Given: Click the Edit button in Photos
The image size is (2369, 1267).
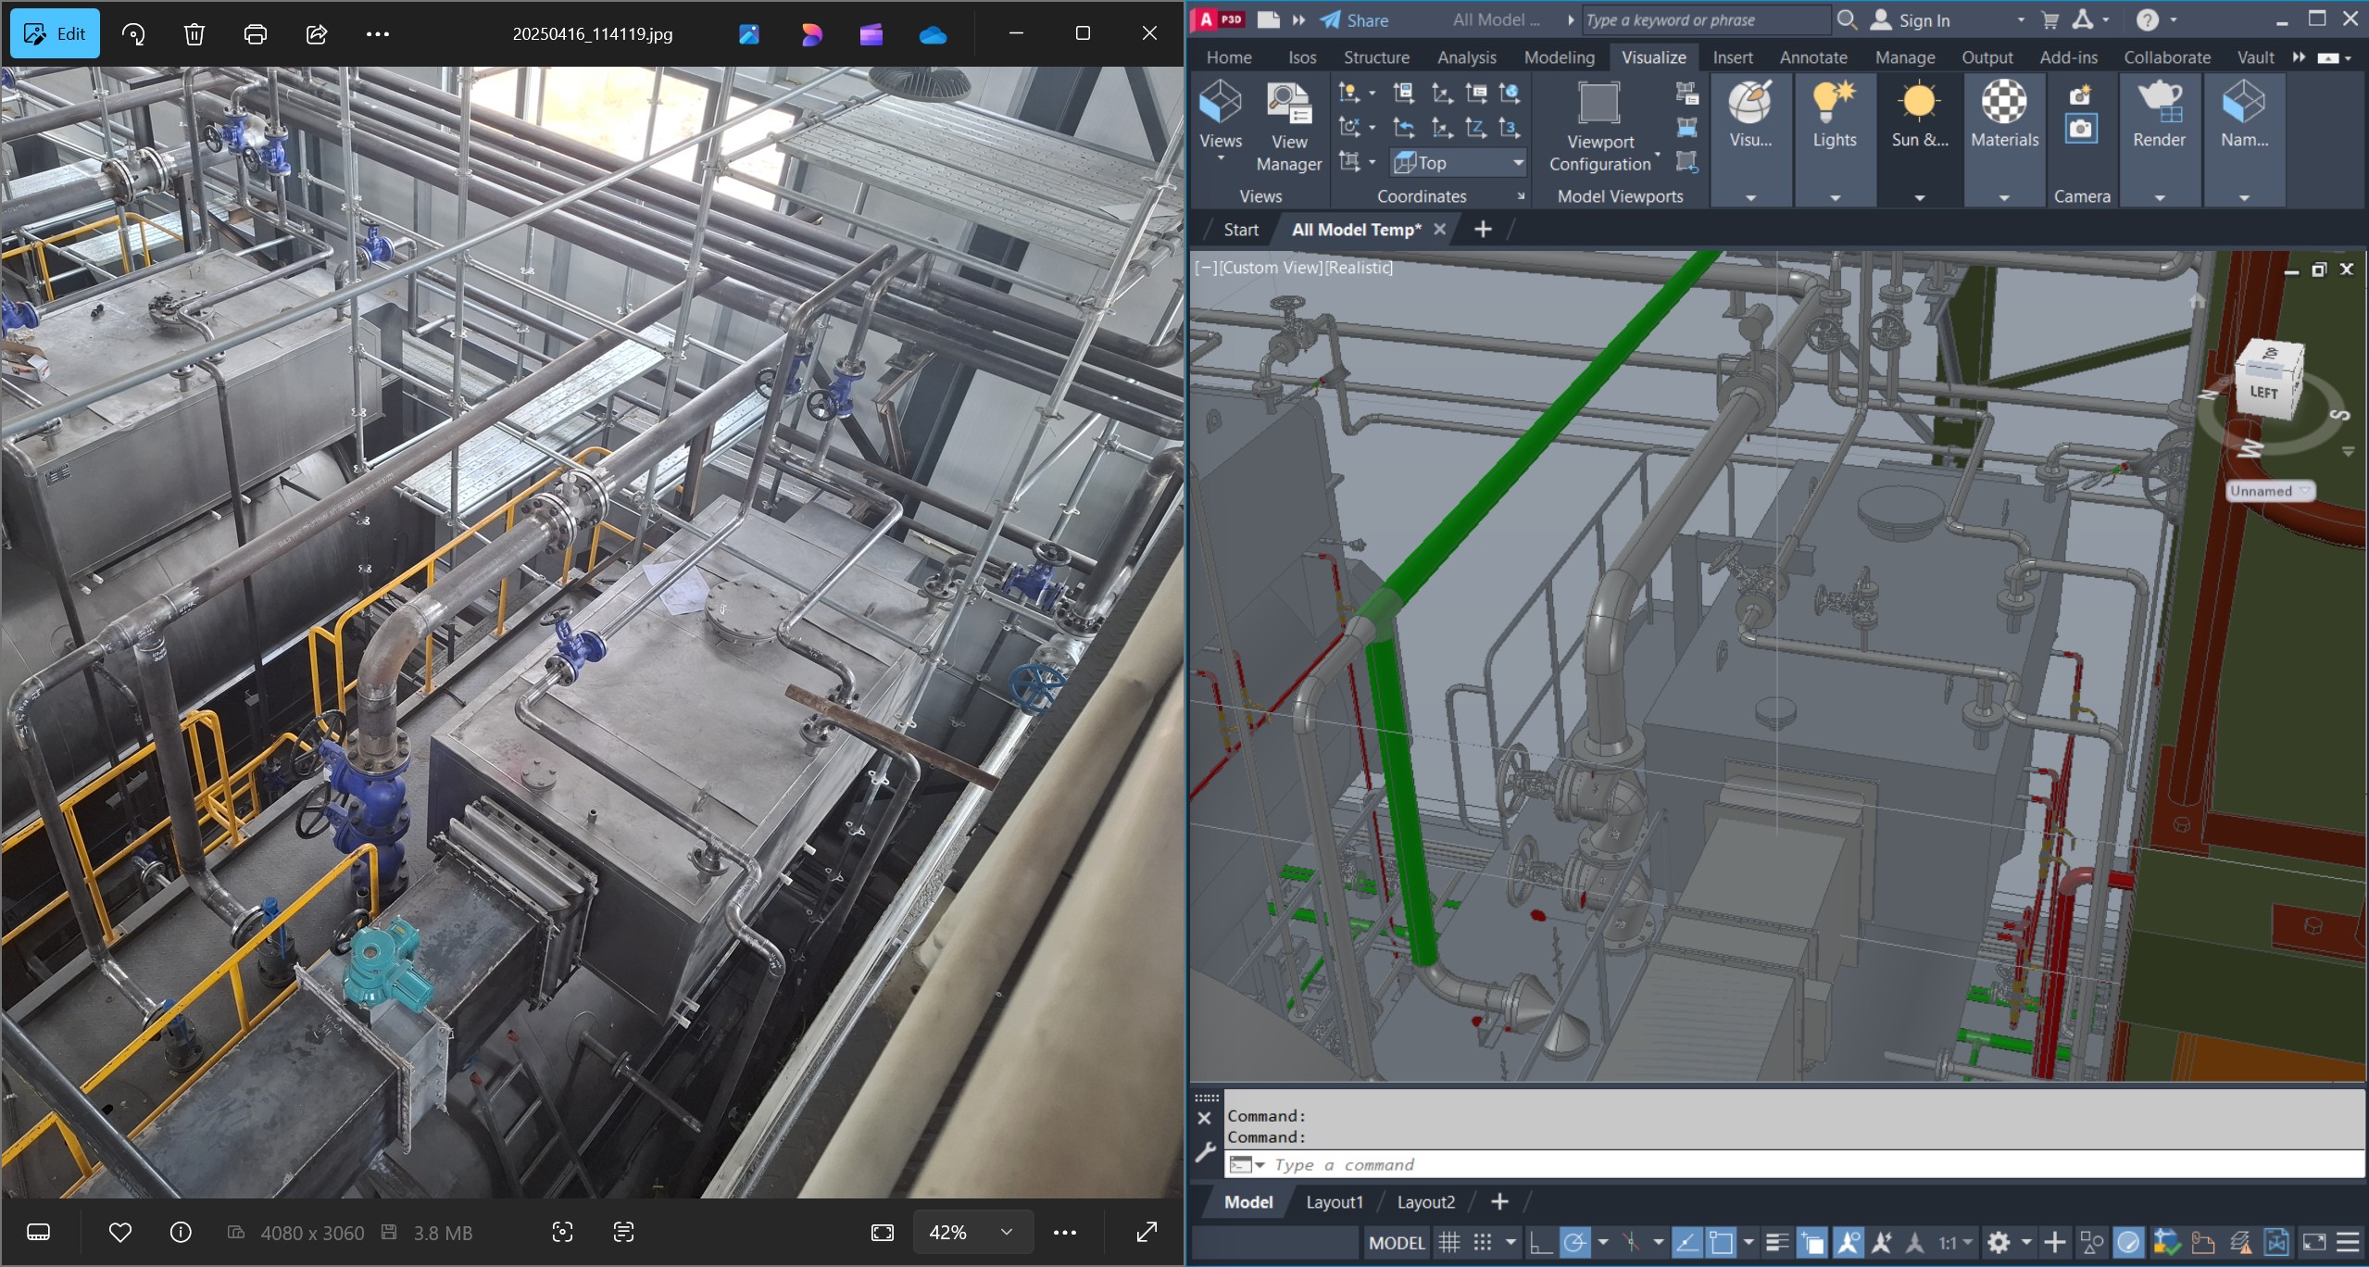Looking at the screenshot, I should [x=55, y=34].
